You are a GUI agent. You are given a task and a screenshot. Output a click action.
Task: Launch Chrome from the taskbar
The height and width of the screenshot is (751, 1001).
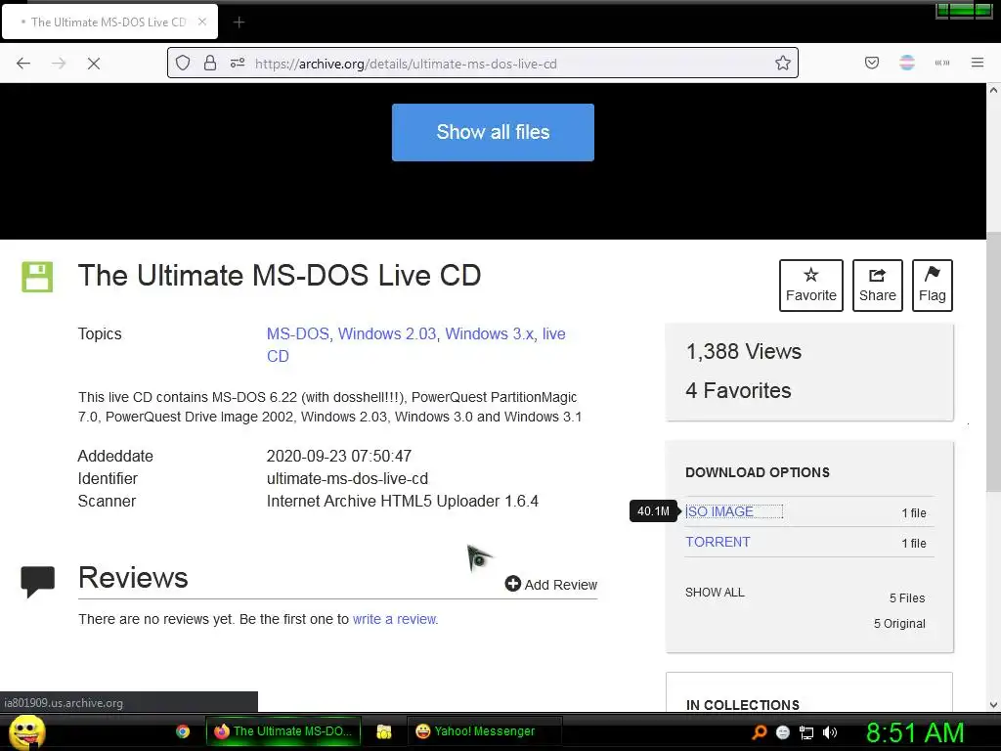click(183, 731)
